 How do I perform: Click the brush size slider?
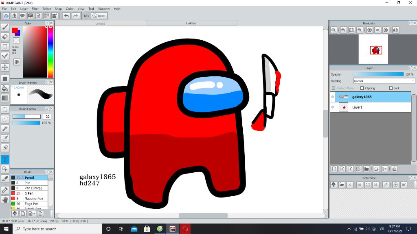tap(26, 117)
